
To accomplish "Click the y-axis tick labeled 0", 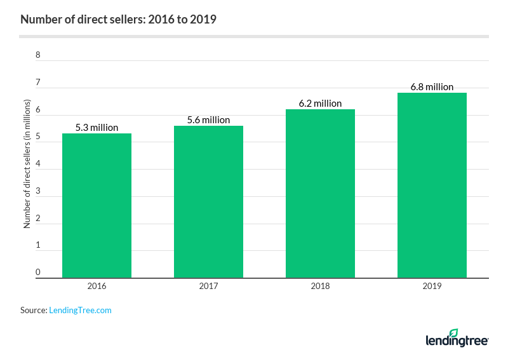I will [x=37, y=273].
